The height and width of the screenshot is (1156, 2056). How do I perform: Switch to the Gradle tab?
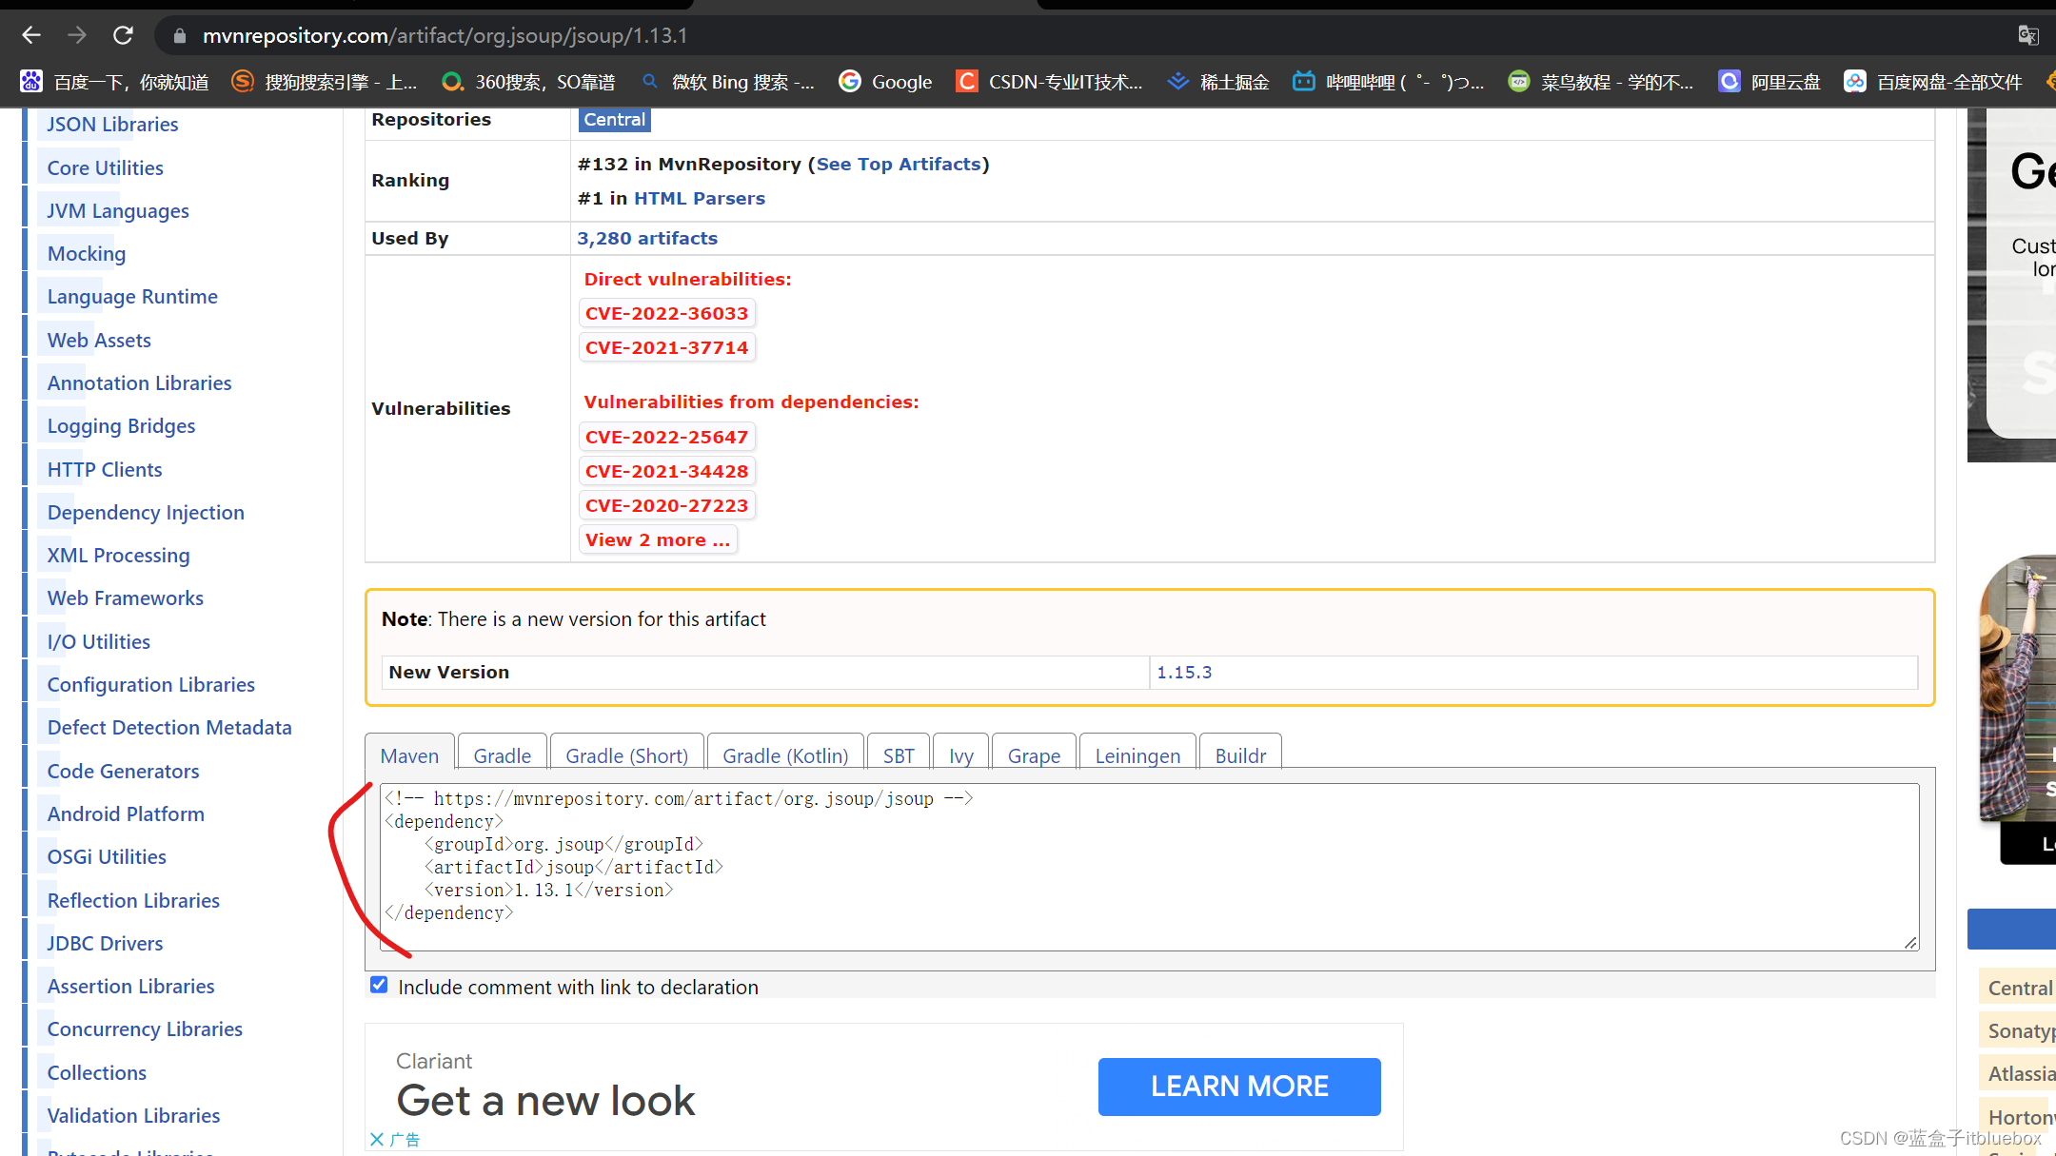tap(502, 755)
